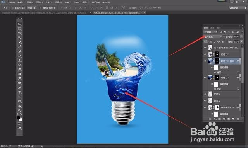Hide 图层 2 layer
The width and height of the screenshot is (248, 148).
click(205, 101)
